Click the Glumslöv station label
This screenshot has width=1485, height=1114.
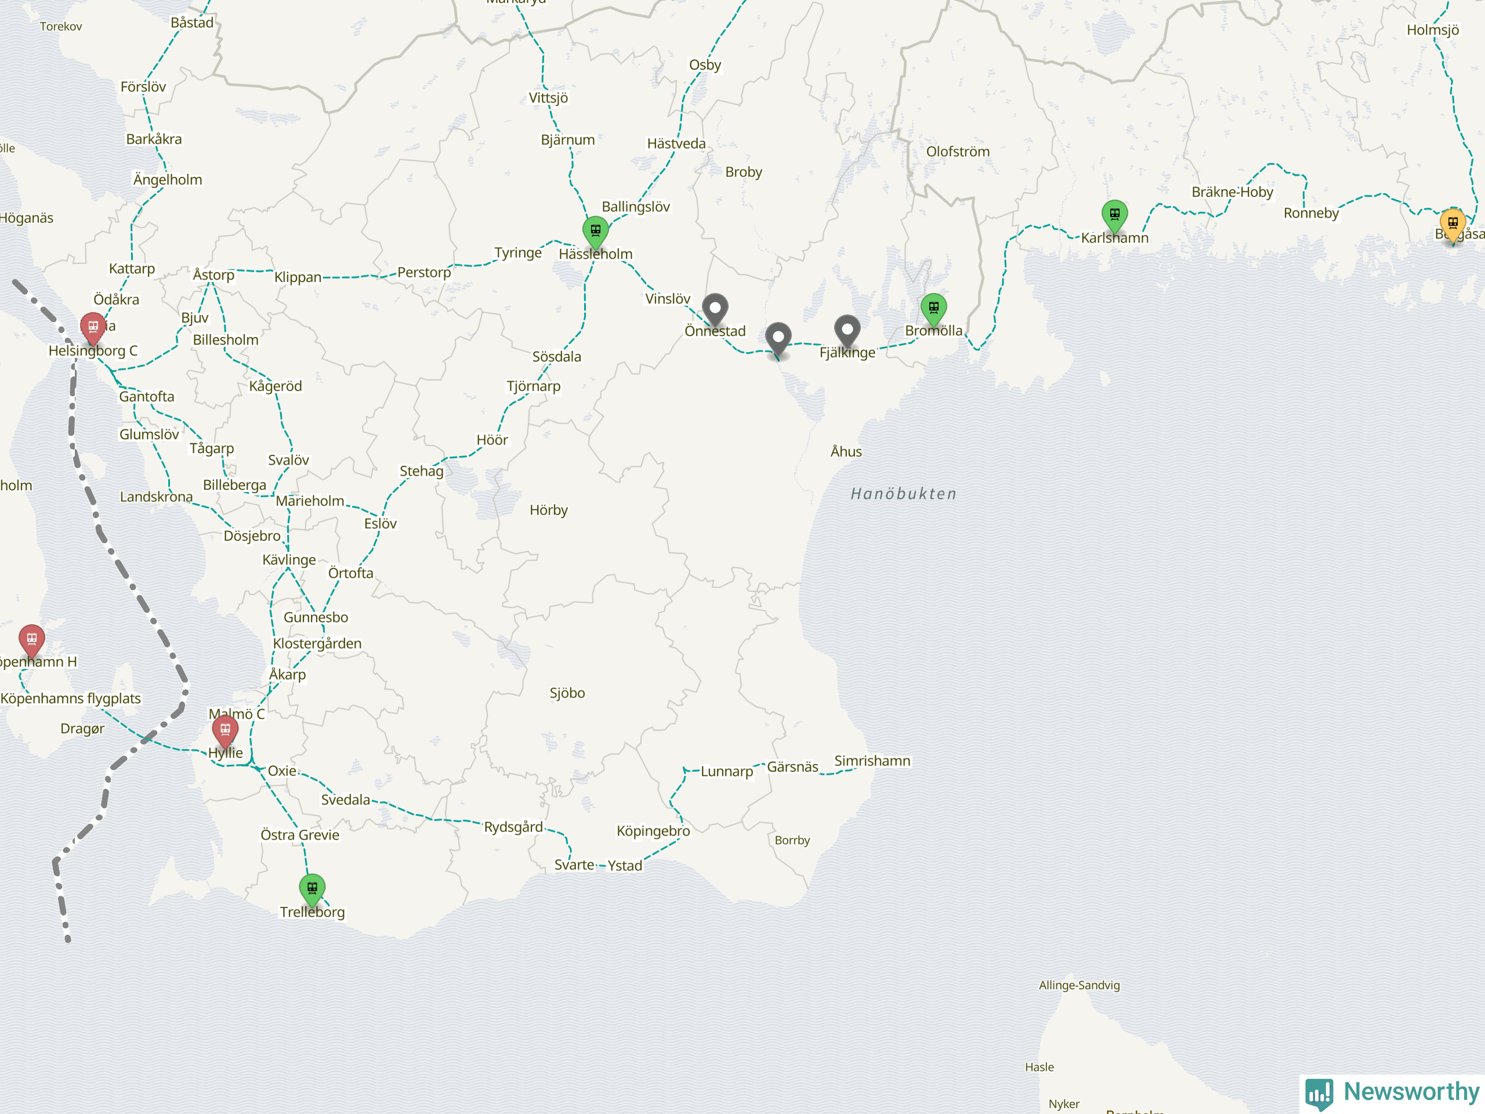pos(149,435)
